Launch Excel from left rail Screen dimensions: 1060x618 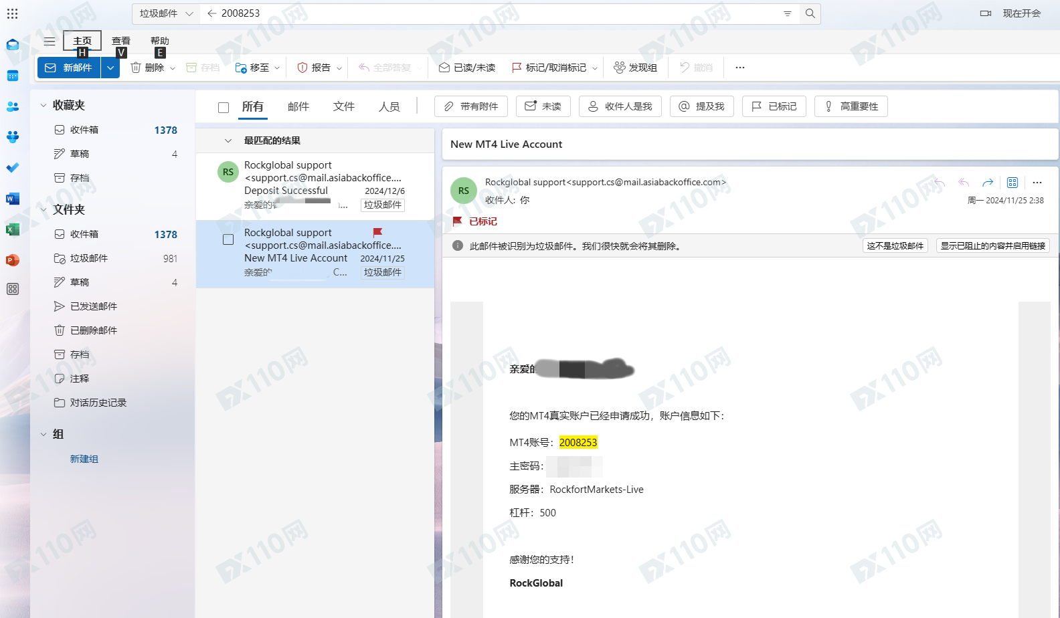pos(12,229)
